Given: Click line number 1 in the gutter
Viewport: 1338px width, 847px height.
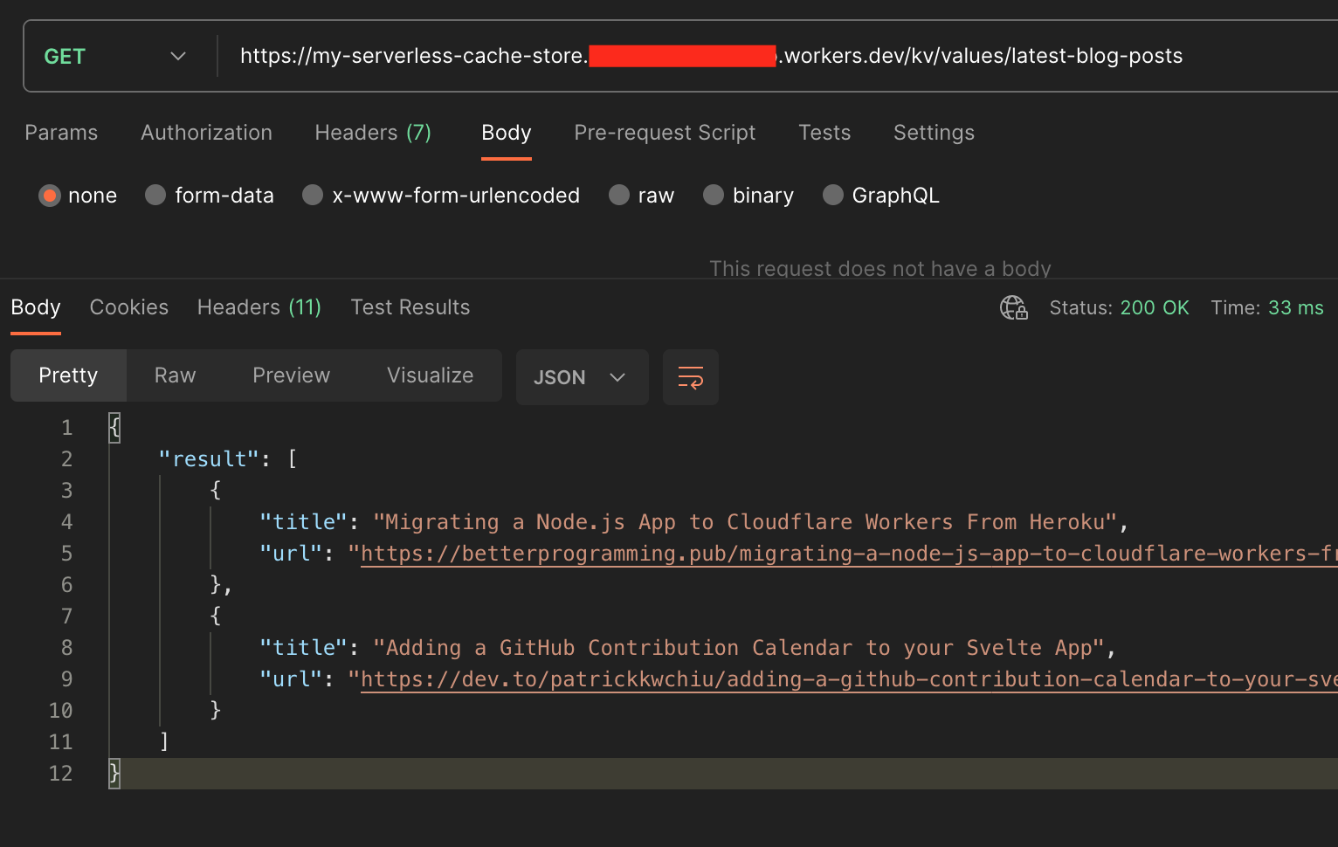Looking at the screenshot, I should click(66, 428).
